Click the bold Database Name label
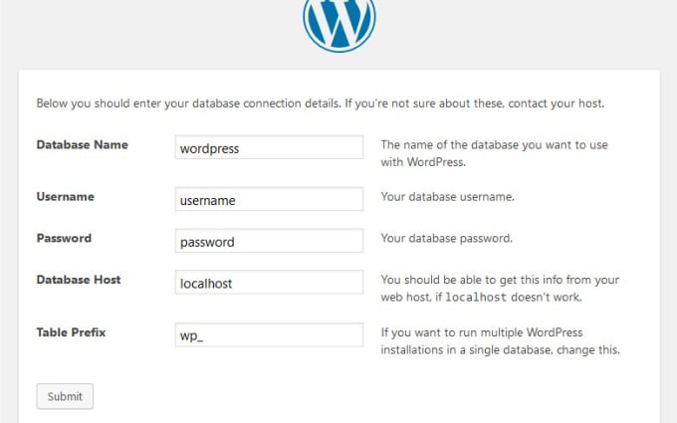This screenshot has height=423, width=677. click(x=82, y=144)
